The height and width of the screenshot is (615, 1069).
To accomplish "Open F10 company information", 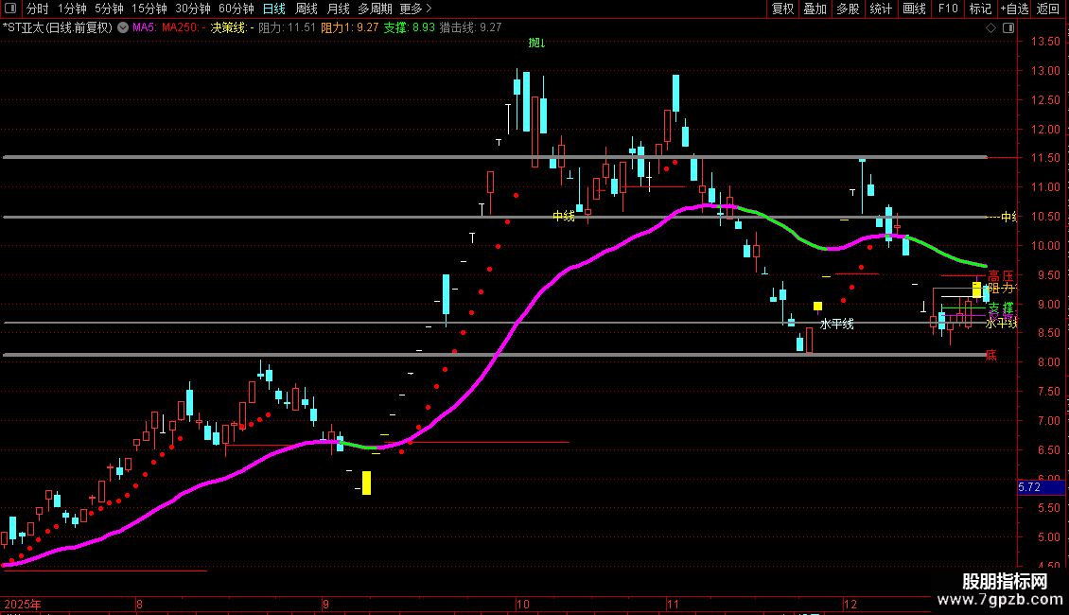I will [948, 9].
